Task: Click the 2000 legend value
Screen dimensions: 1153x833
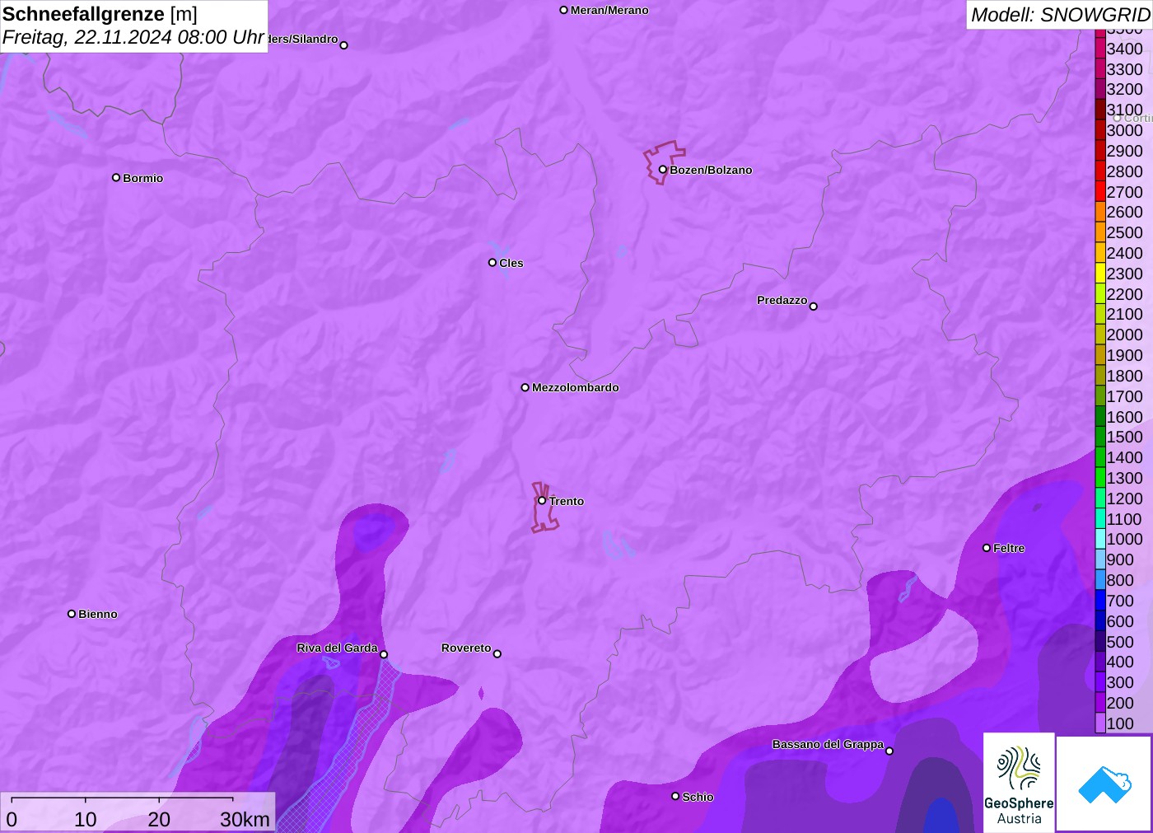Action: click(x=1125, y=335)
